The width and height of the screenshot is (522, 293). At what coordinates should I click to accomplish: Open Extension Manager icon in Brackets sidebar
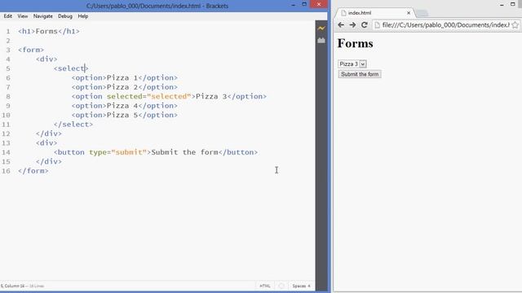[321, 41]
